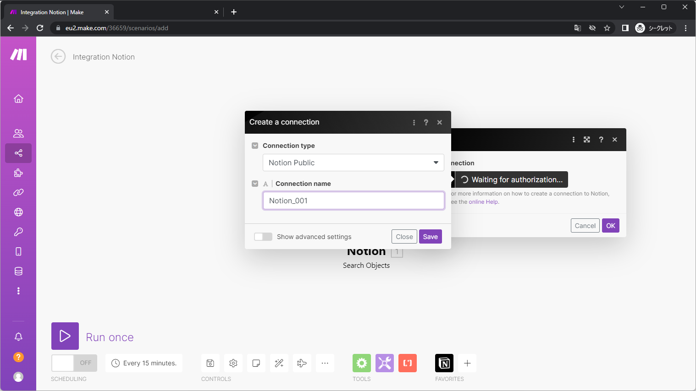
Task: Open the controls More ellipsis button
Action: (x=325, y=363)
